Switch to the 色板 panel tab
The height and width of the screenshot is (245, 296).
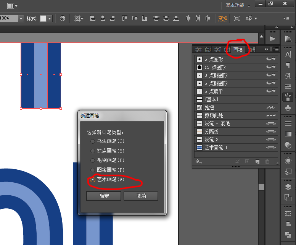(227, 50)
